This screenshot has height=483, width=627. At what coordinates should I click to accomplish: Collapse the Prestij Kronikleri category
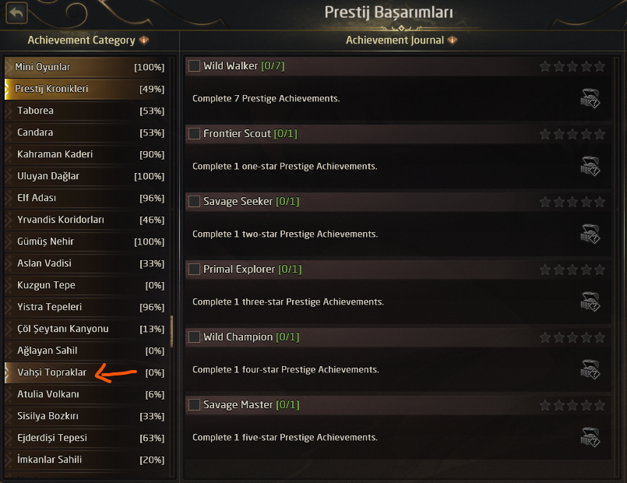[x=9, y=89]
